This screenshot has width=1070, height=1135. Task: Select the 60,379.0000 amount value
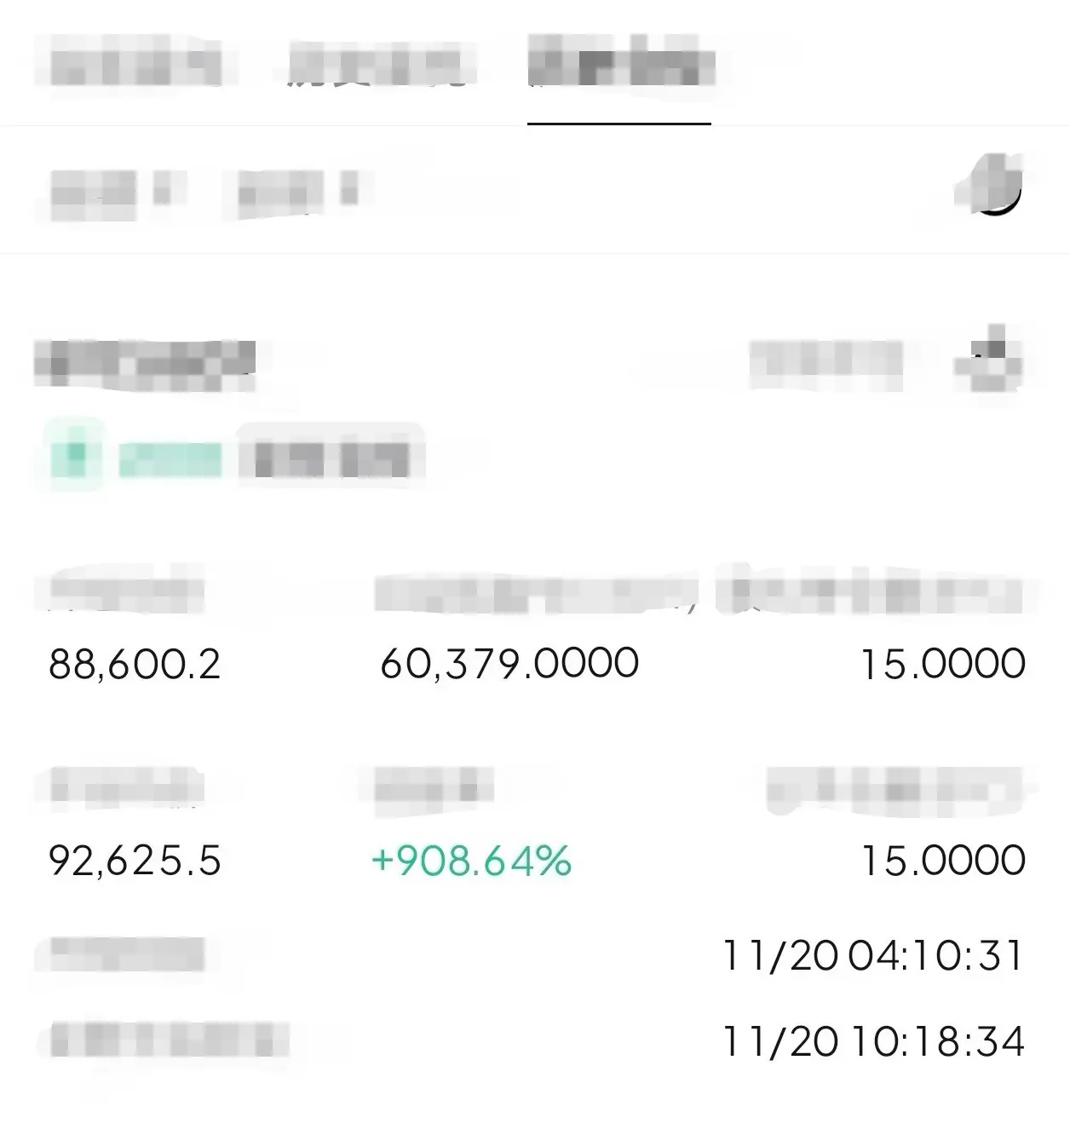[509, 663]
